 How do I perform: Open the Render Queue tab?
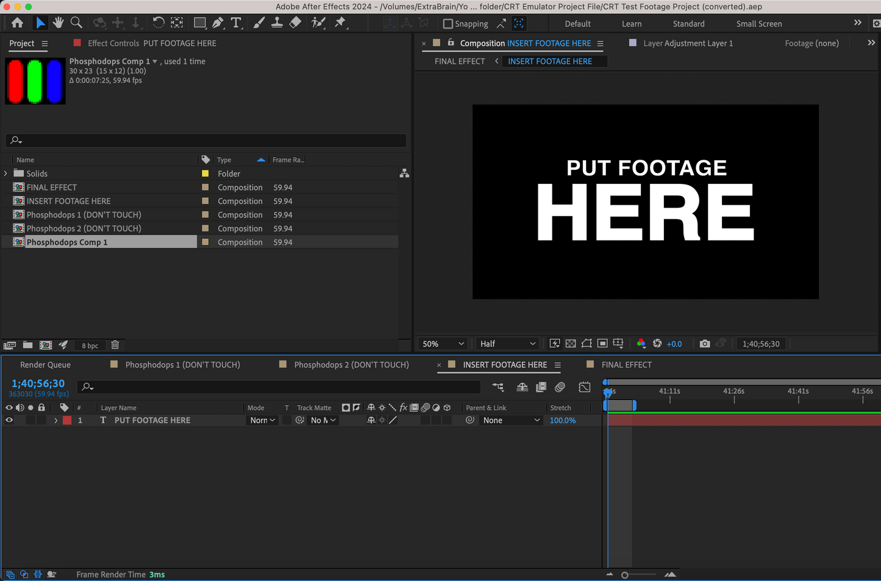pyautogui.click(x=45, y=365)
